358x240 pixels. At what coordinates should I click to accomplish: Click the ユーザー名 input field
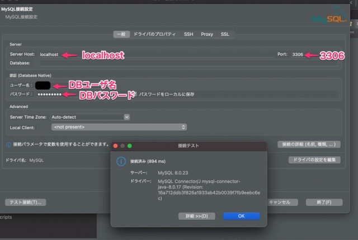[x=43, y=85]
